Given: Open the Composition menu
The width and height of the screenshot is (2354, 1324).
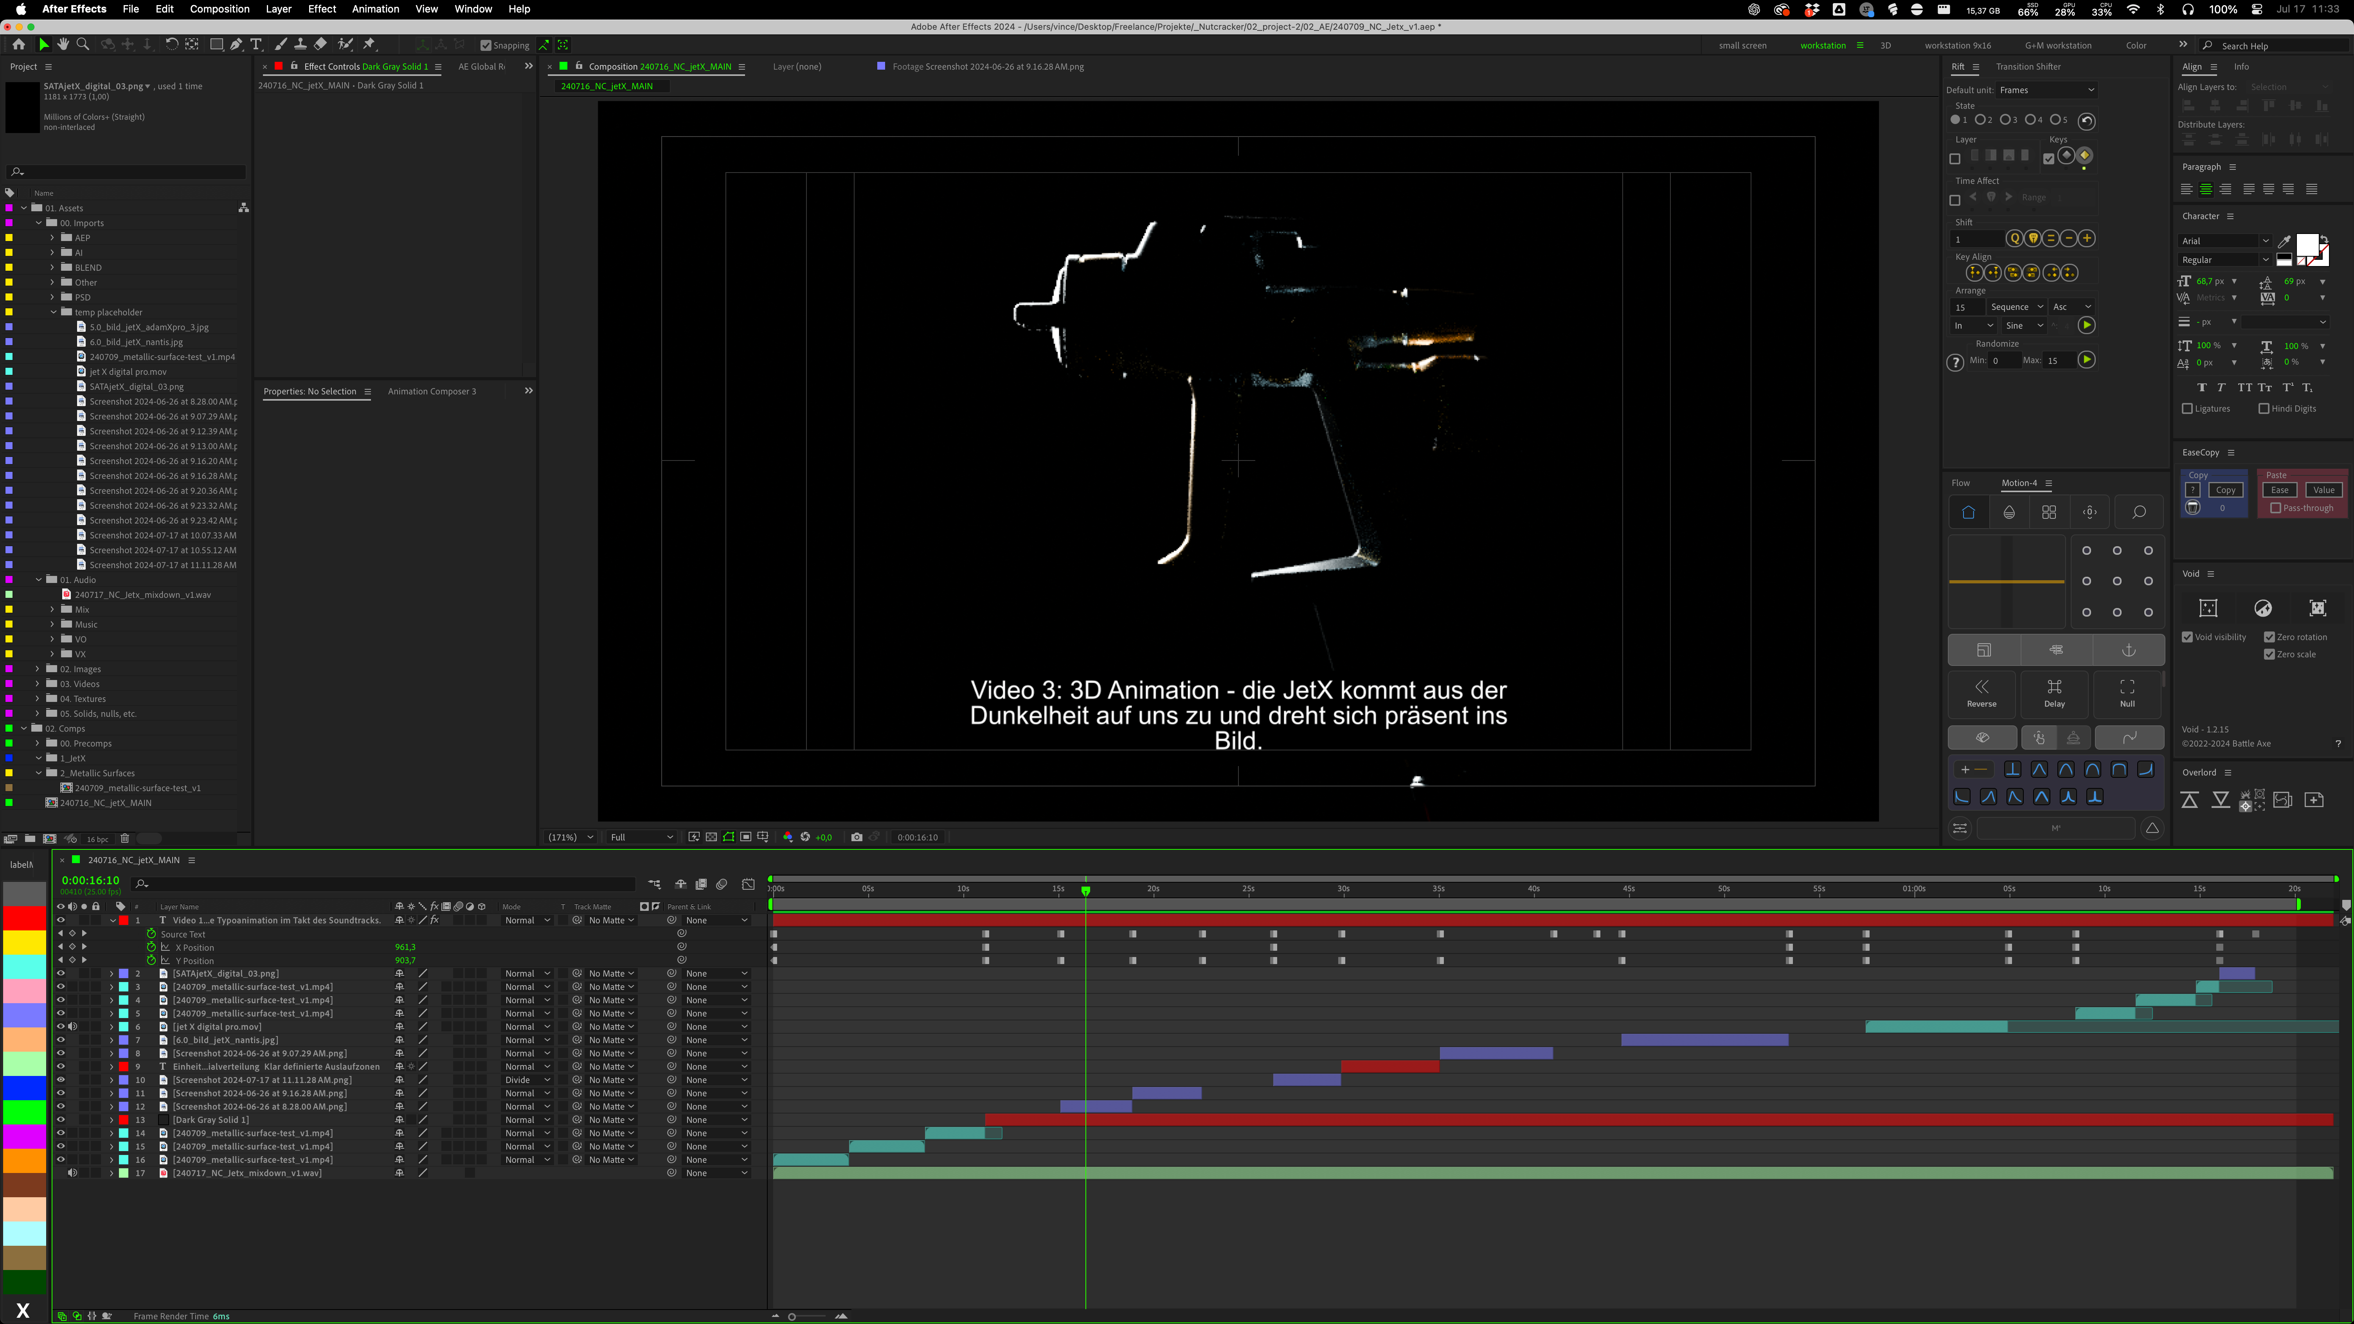Looking at the screenshot, I should click(x=219, y=9).
